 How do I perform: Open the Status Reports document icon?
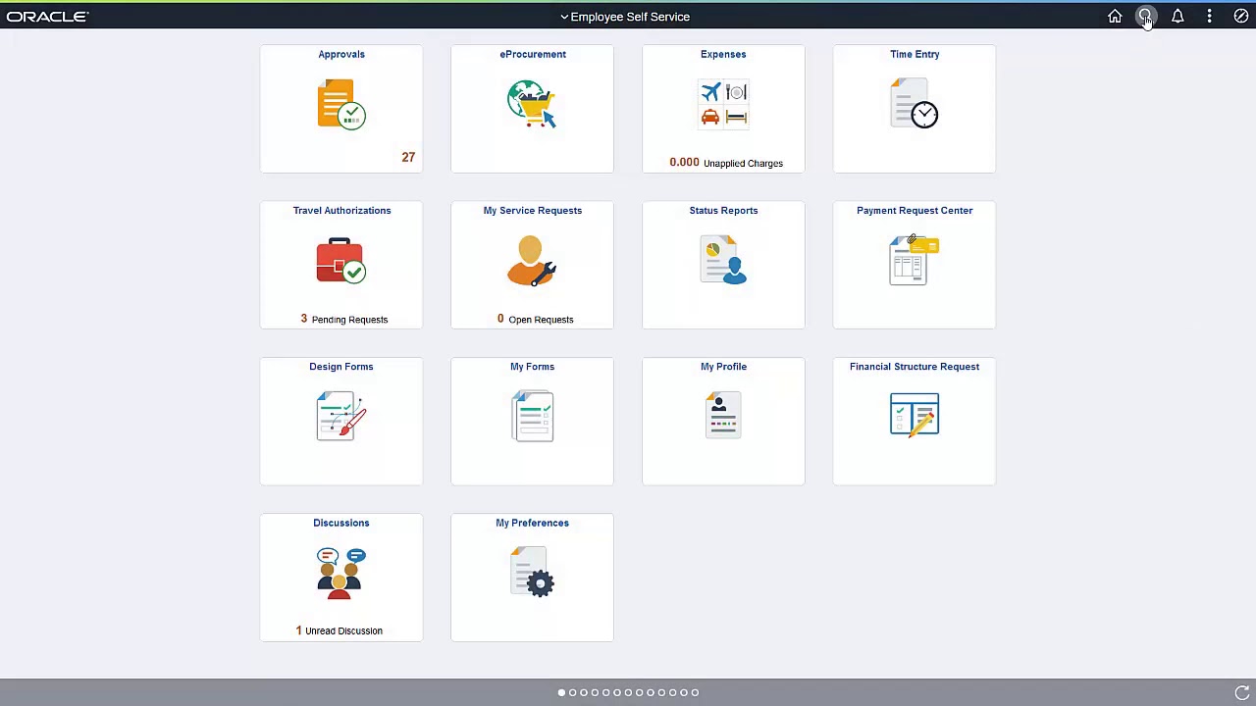pos(723,260)
